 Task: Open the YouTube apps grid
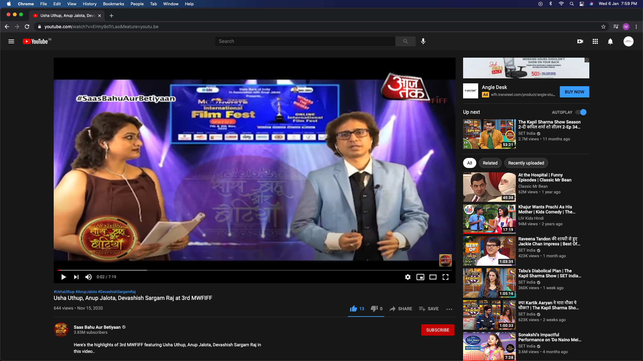[595, 41]
